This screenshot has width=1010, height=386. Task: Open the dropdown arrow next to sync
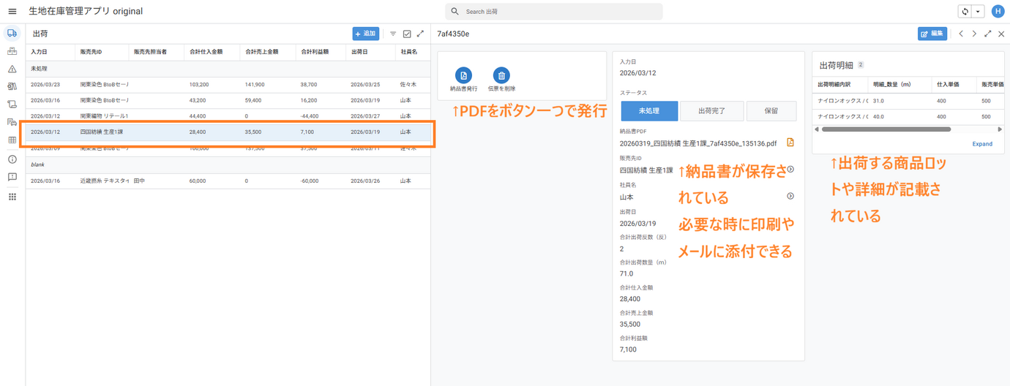(x=978, y=12)
